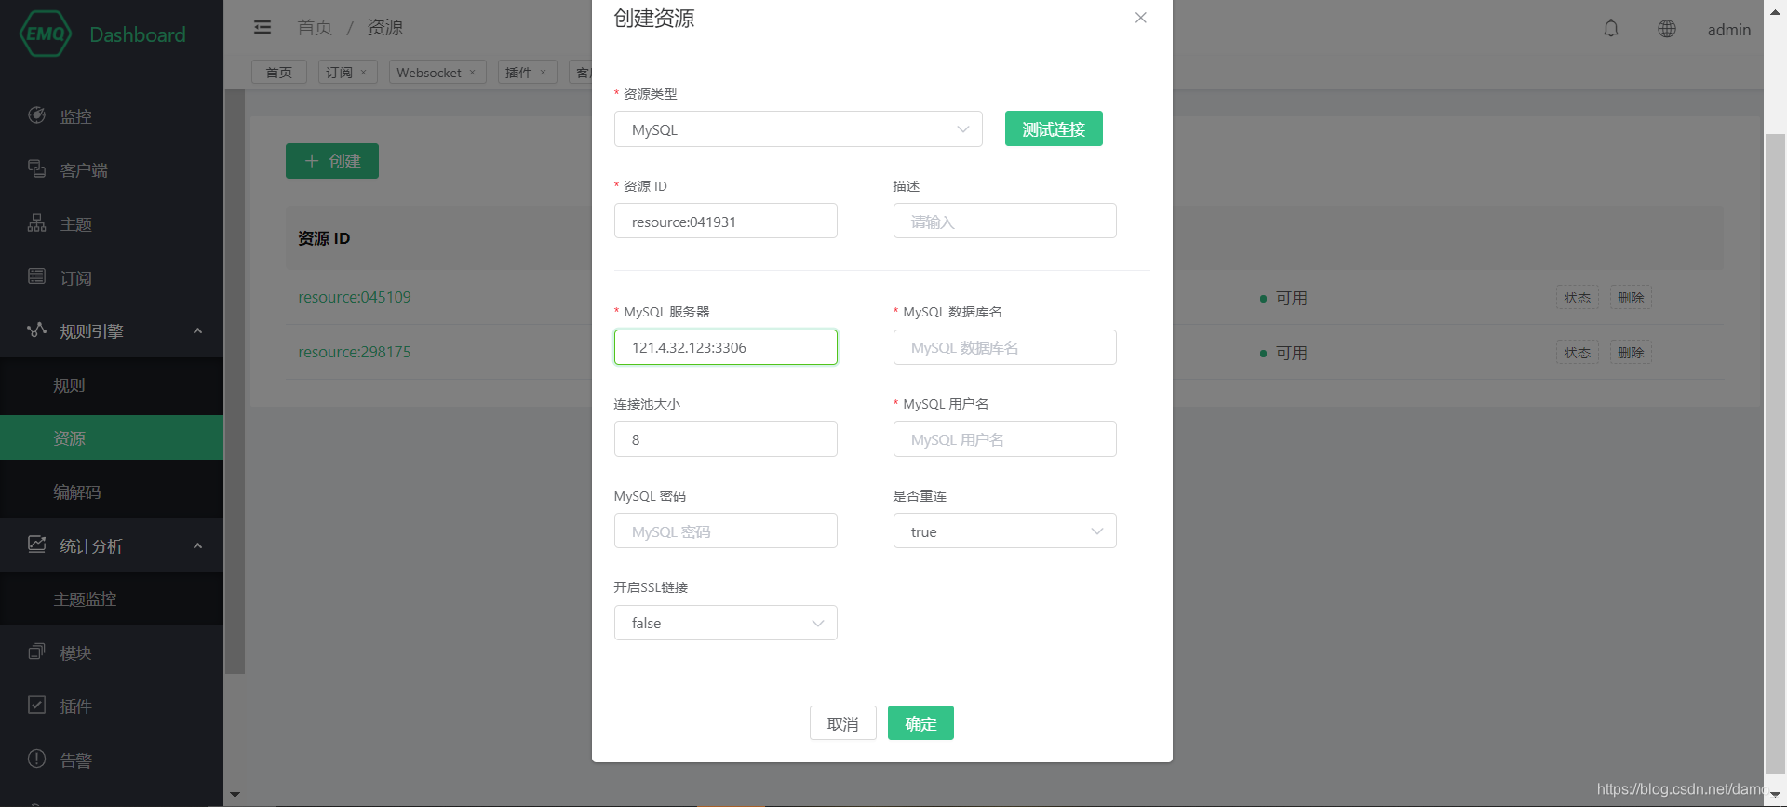Screen dimensions: 1787x807
Task: Click the 创建 button on the resources page
Action: pyautogui.click(x=332, y=161)
